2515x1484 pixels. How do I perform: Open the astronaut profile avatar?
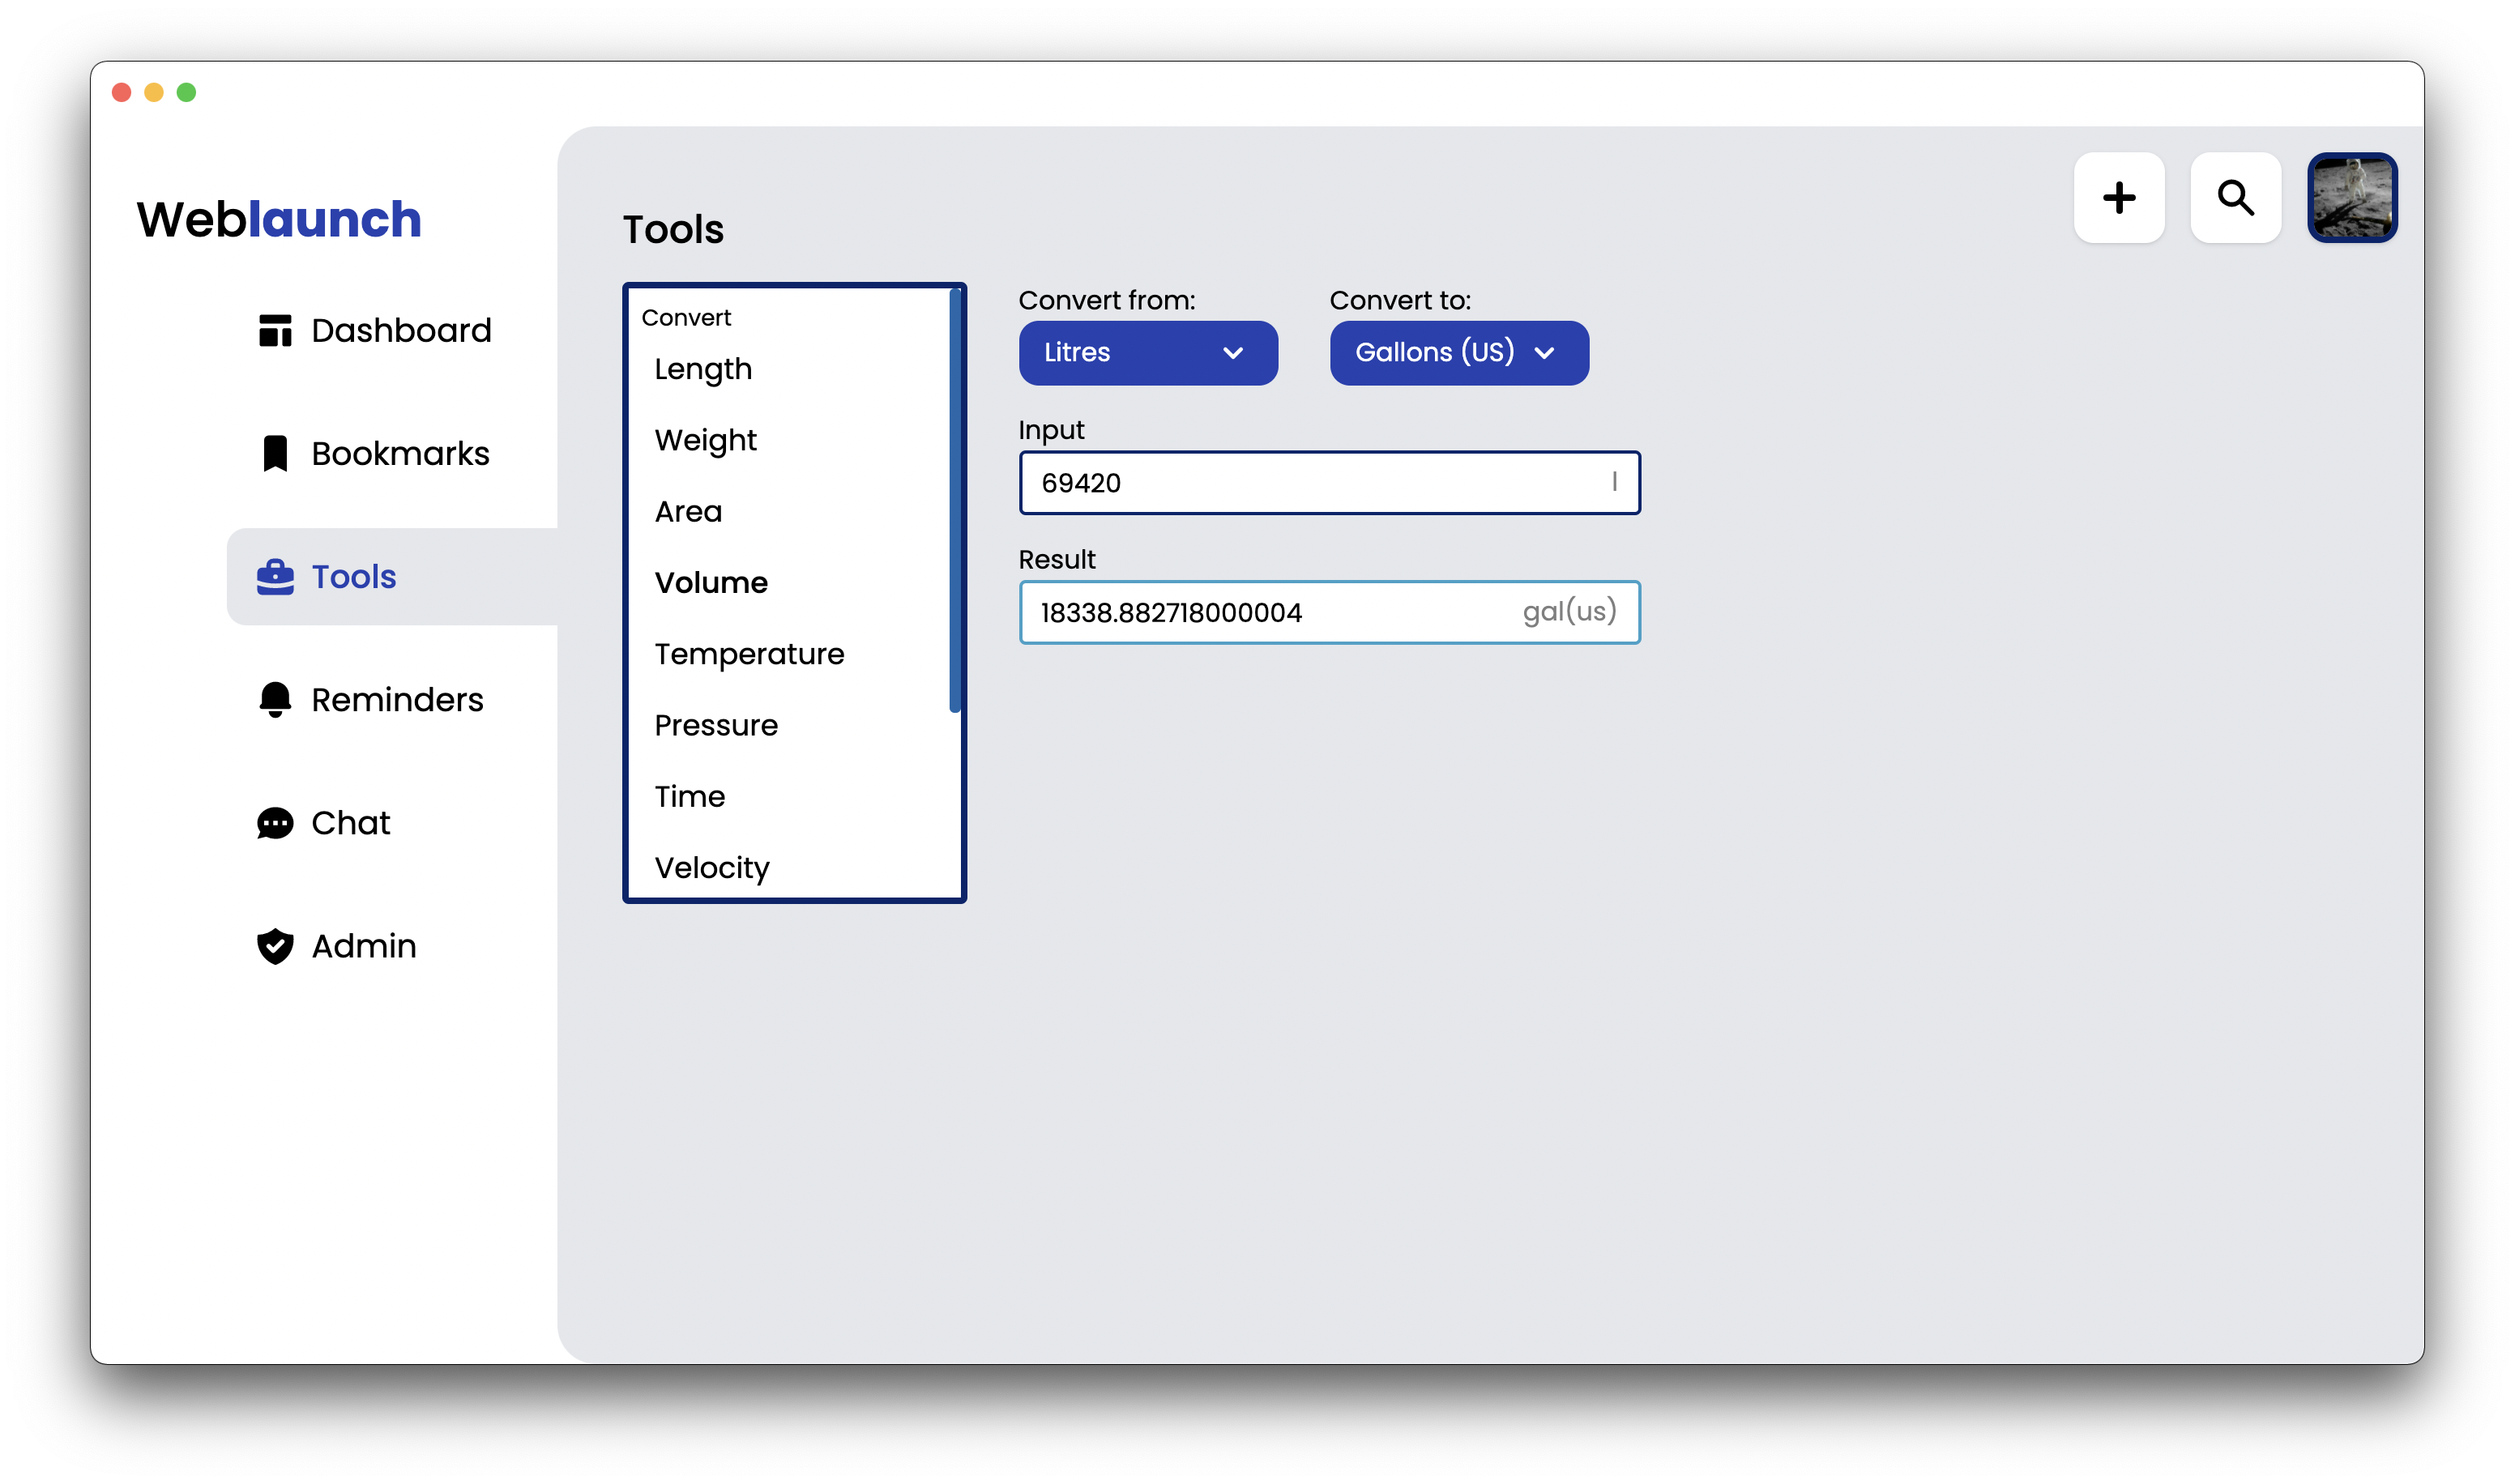pyautogui.click(x=2352, y=198)
